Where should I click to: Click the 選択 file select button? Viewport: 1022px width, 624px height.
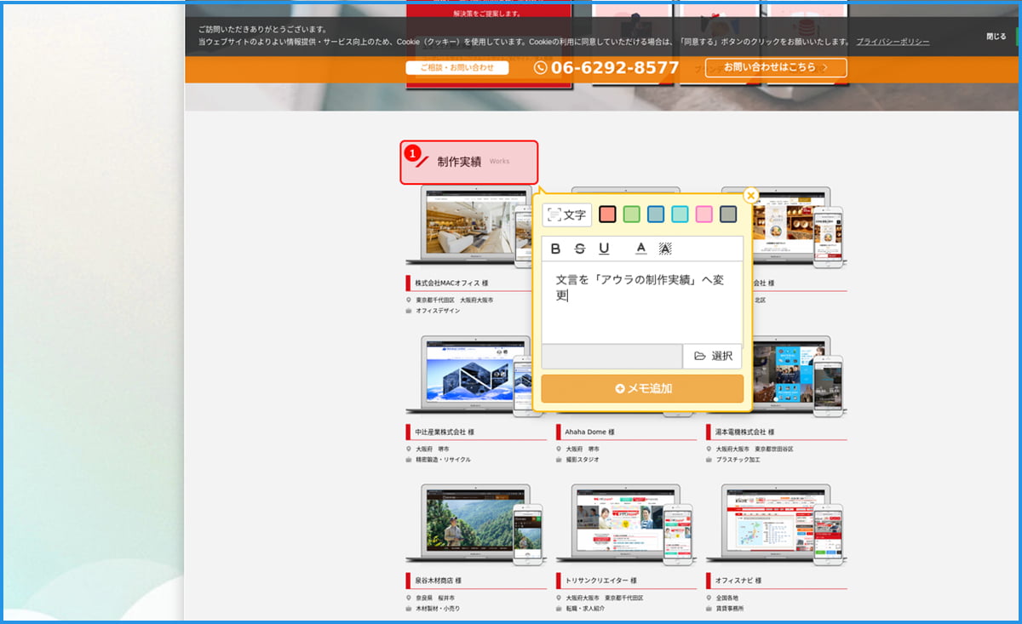pyautogui.click(x=713, y=356)
